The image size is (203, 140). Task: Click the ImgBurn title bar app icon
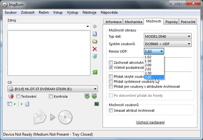pos(5,5)
